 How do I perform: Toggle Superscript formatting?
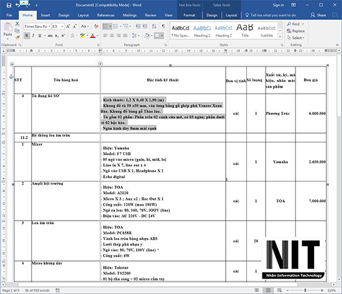[63, 35]
